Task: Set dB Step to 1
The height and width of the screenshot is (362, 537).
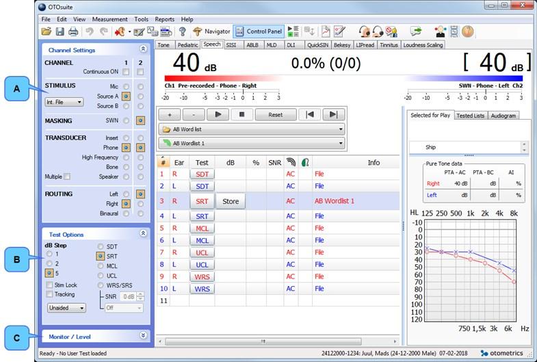Action: point(49,254)
